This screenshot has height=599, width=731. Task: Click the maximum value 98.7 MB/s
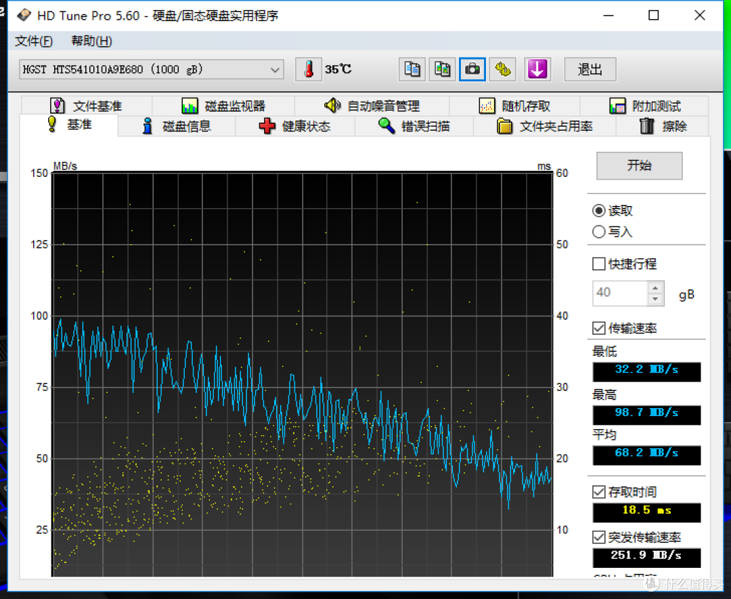tap(646, 415)
